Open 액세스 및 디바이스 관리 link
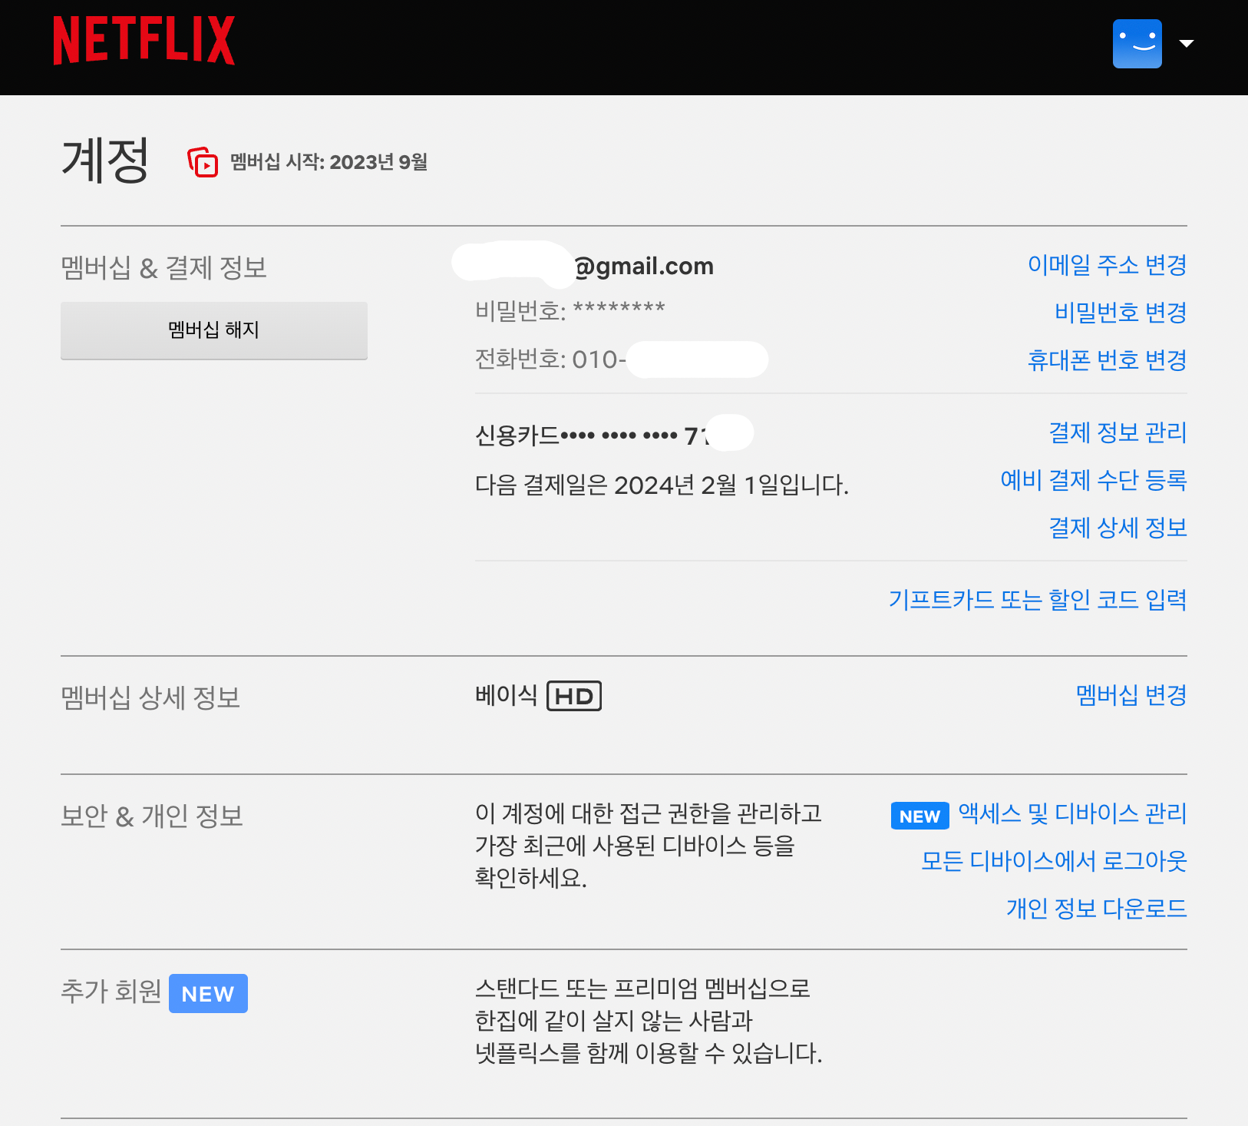1248x1126 pixels. 1072,813
